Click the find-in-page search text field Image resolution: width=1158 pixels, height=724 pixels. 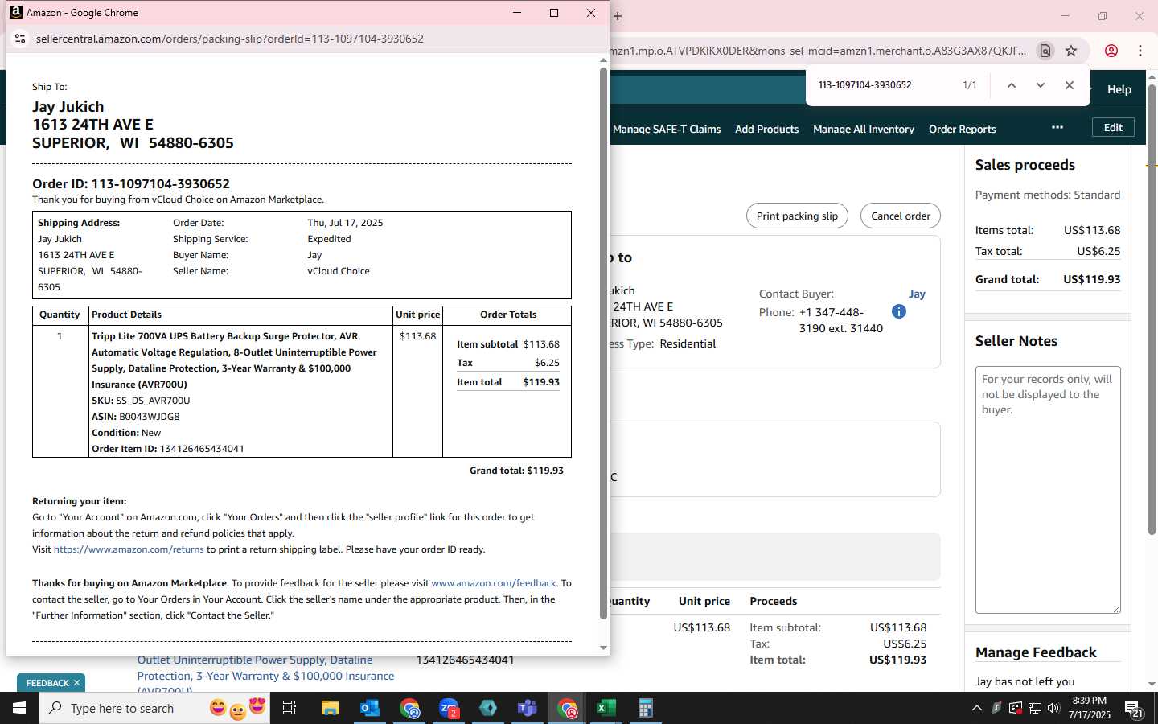(x=885, y=85)
